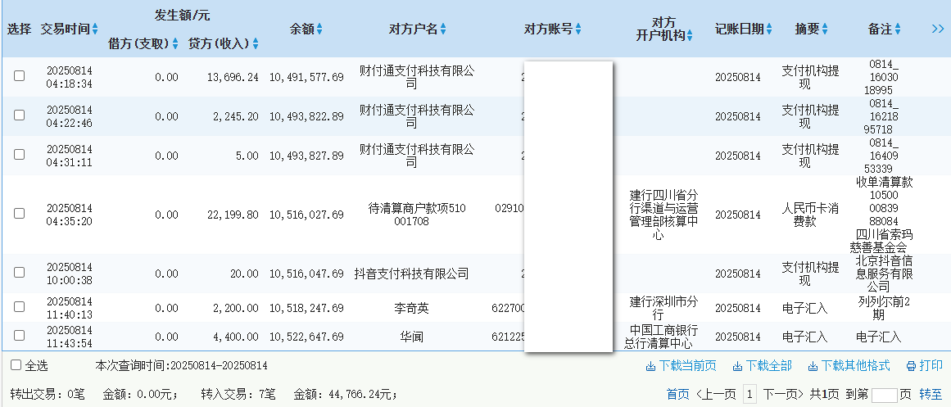
Task: Sort by 贷方(收入) column arrows
Action: (x=256, y=43)
